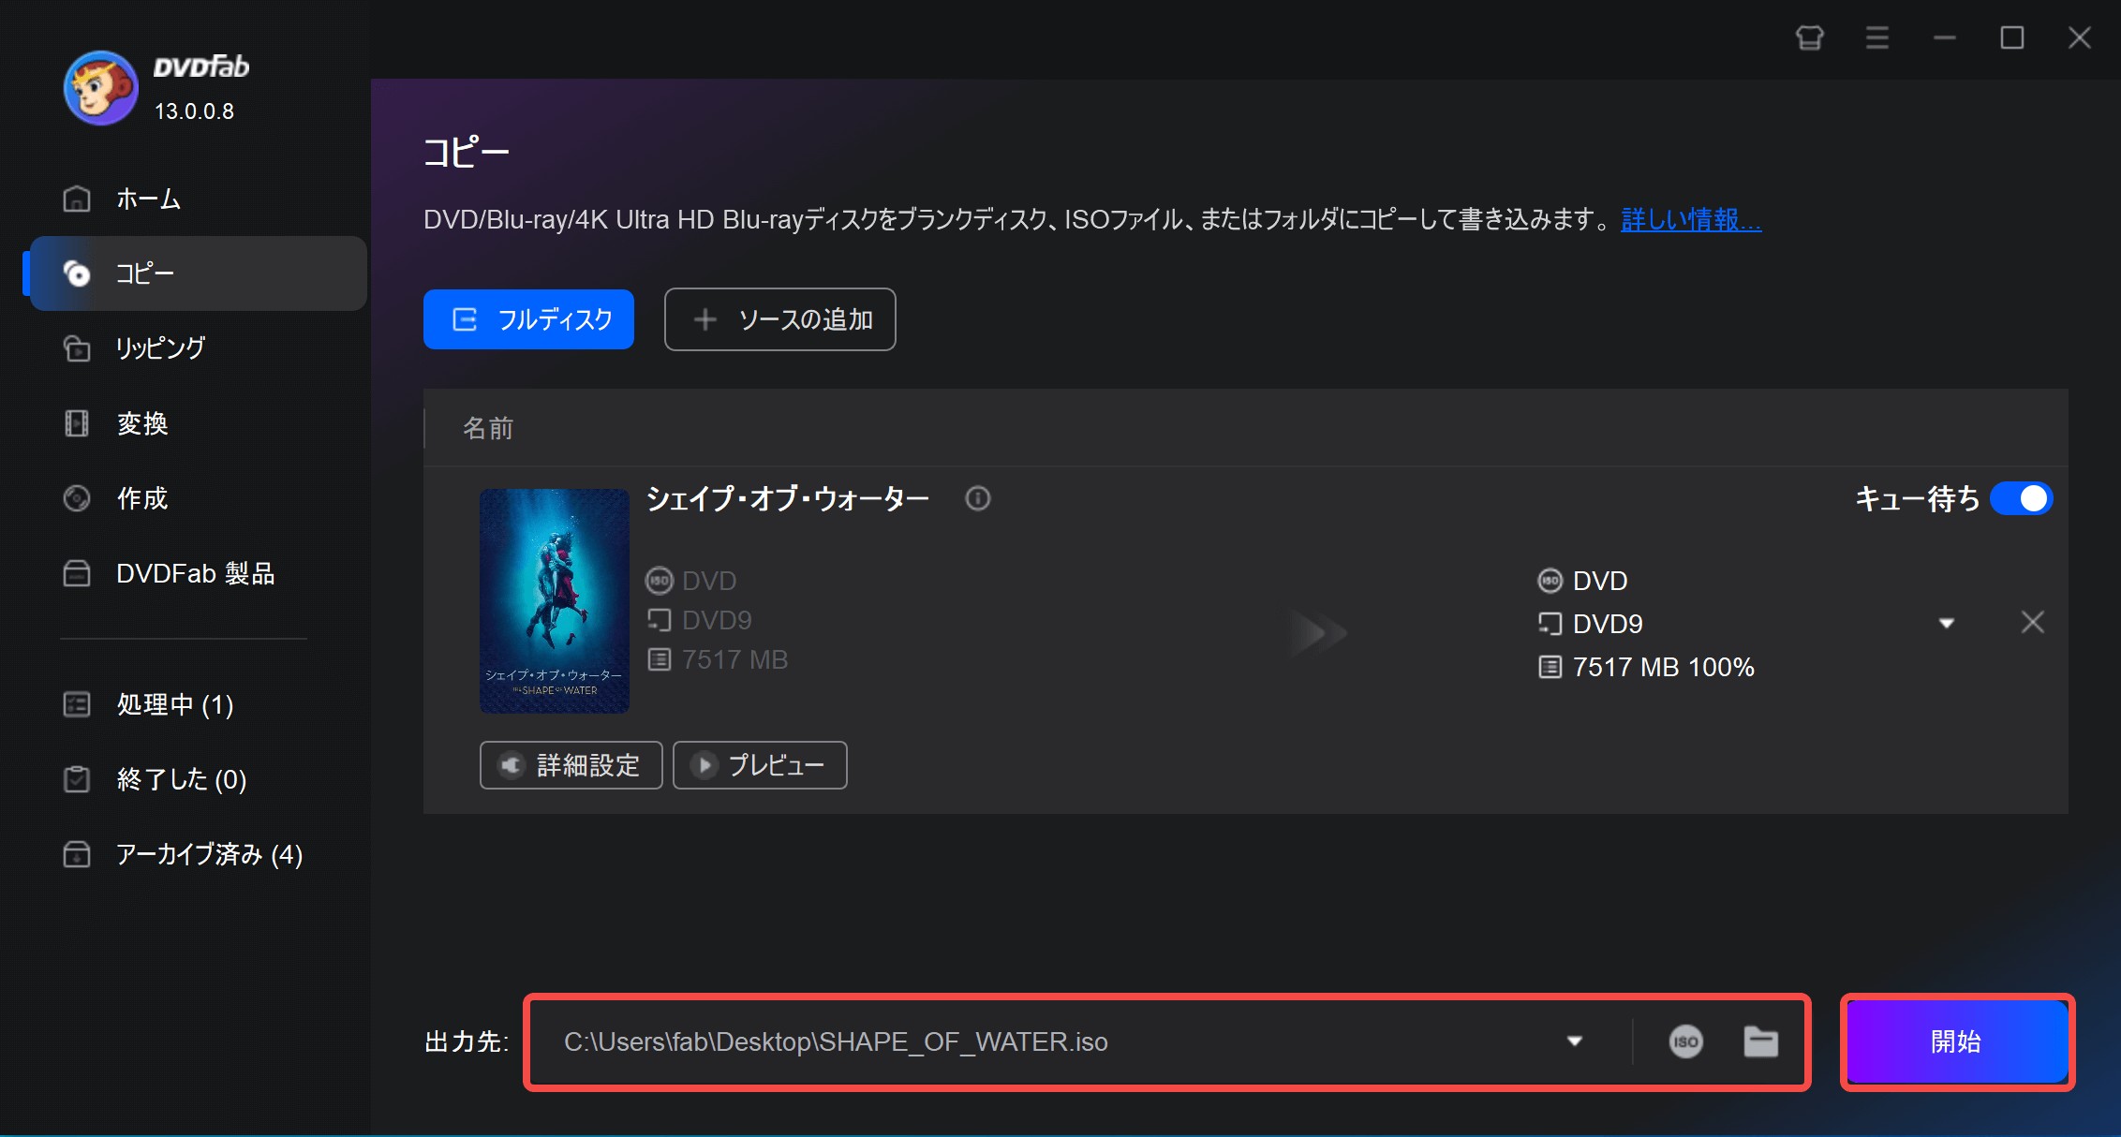Click the DVDFab monkey logo
Image resolution: width=2121 pixels, height=1137 pixels.
pyautogui.click(x=100, y=88)
